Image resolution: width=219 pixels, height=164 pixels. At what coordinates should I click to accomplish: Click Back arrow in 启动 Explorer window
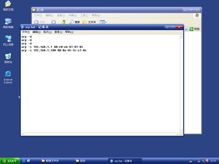click(36, 22)
